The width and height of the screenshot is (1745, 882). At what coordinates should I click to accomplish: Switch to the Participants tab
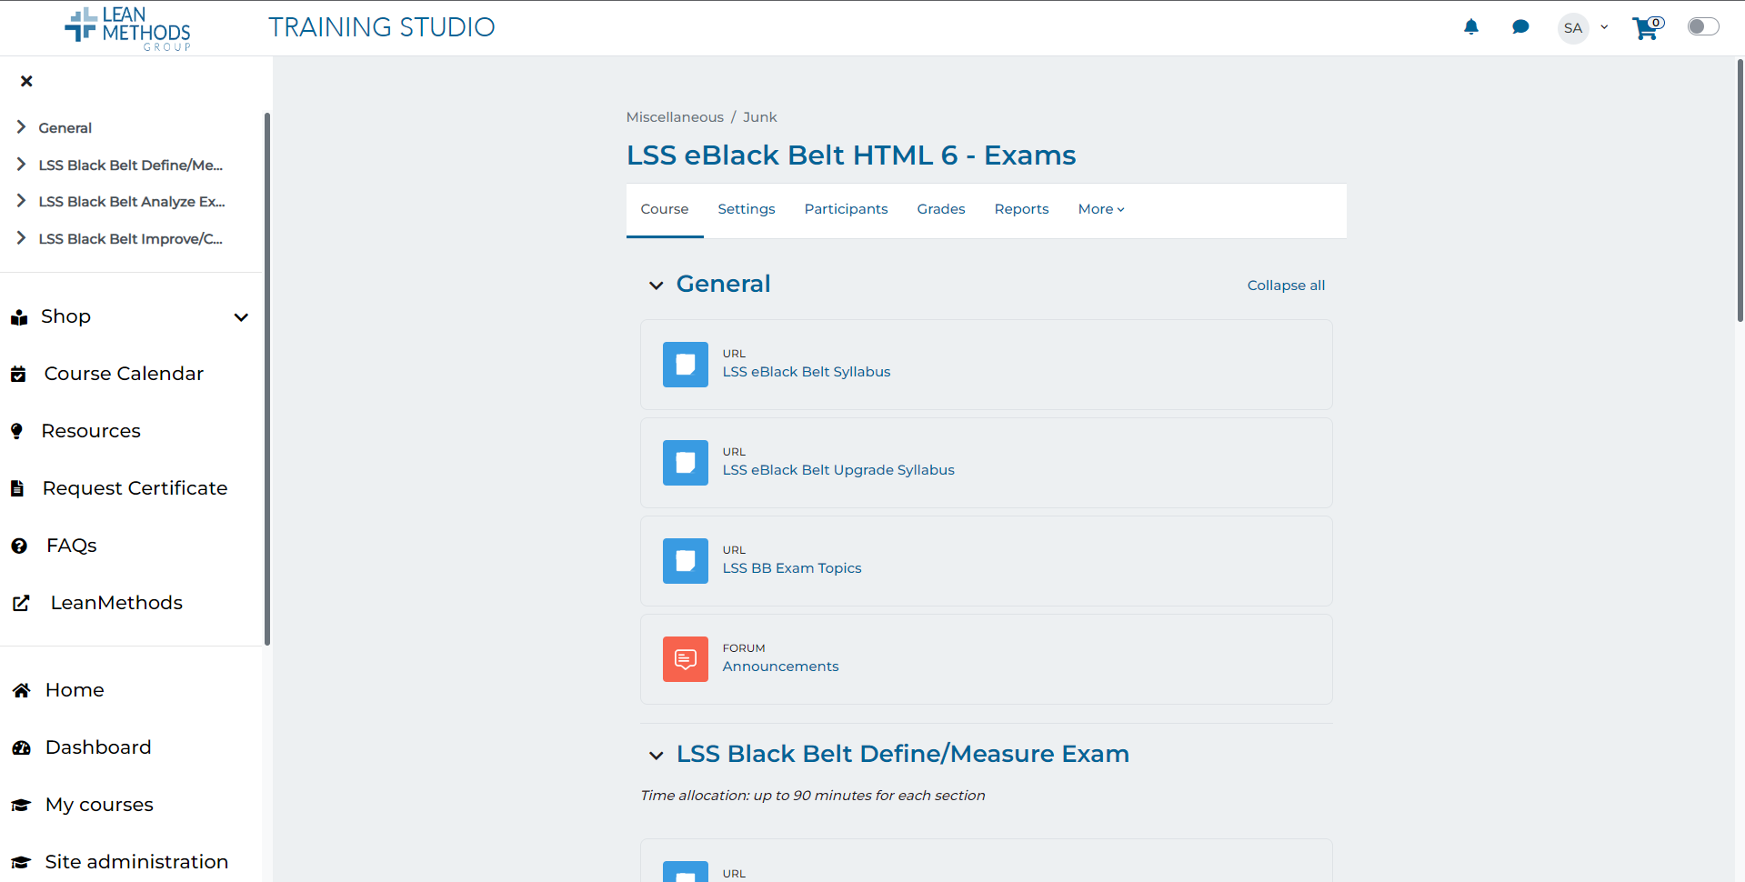point(846,209)
